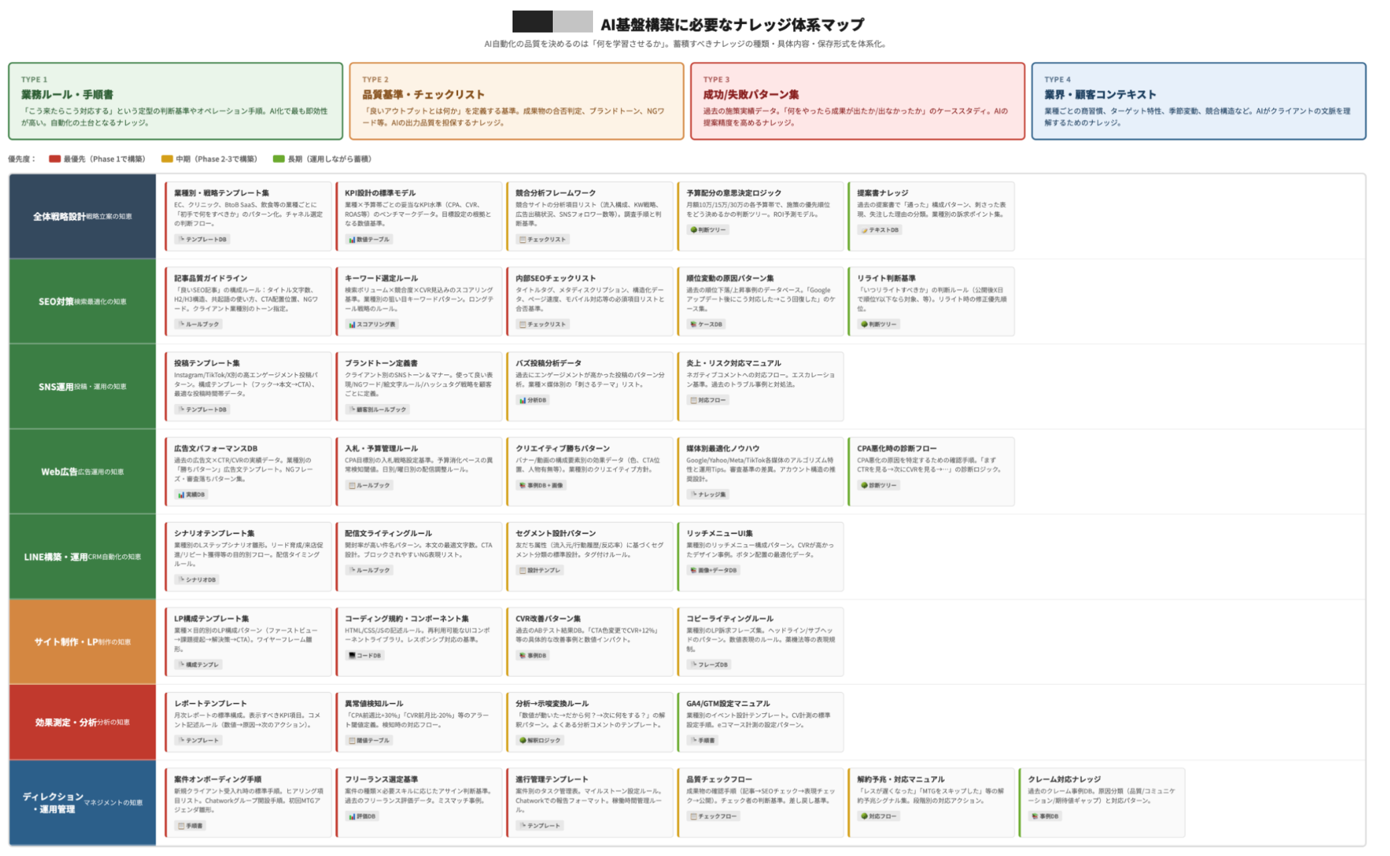The image size is (1390, 856).
Task: Click the サイト制作・LP row header
Action: [x=83, y=642]
